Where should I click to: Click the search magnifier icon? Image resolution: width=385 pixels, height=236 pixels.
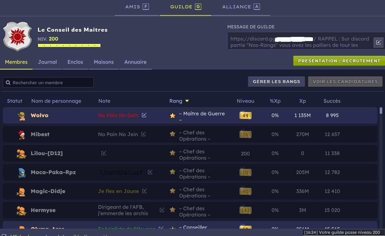8,83
